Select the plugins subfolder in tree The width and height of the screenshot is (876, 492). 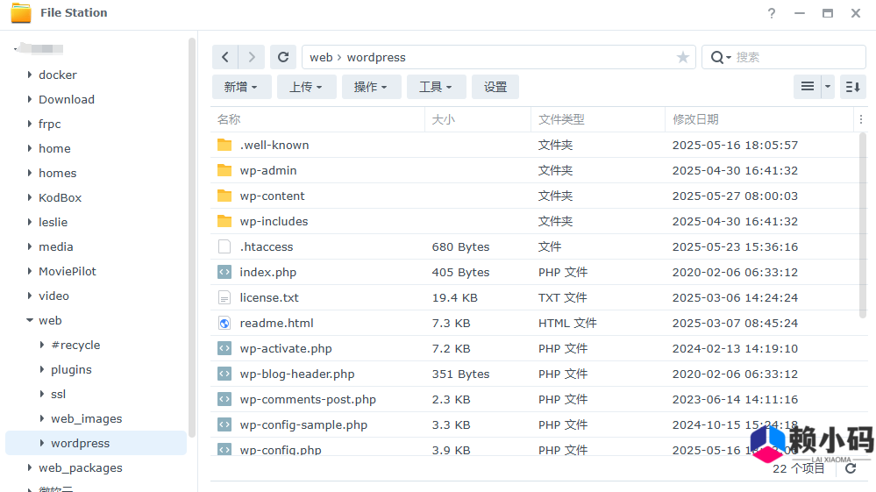71,370
